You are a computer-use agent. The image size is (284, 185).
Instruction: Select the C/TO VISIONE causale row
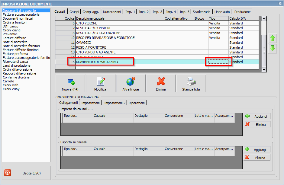157,23
